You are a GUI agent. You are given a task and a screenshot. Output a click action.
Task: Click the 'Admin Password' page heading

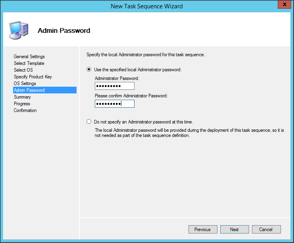click(x=64, y=30)
